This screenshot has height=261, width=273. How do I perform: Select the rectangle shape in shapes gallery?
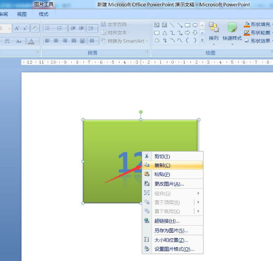coord(187,25)
